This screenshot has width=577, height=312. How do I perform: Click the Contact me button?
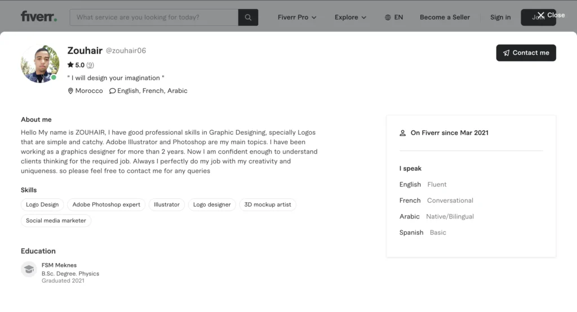click(x=526, y=52)
